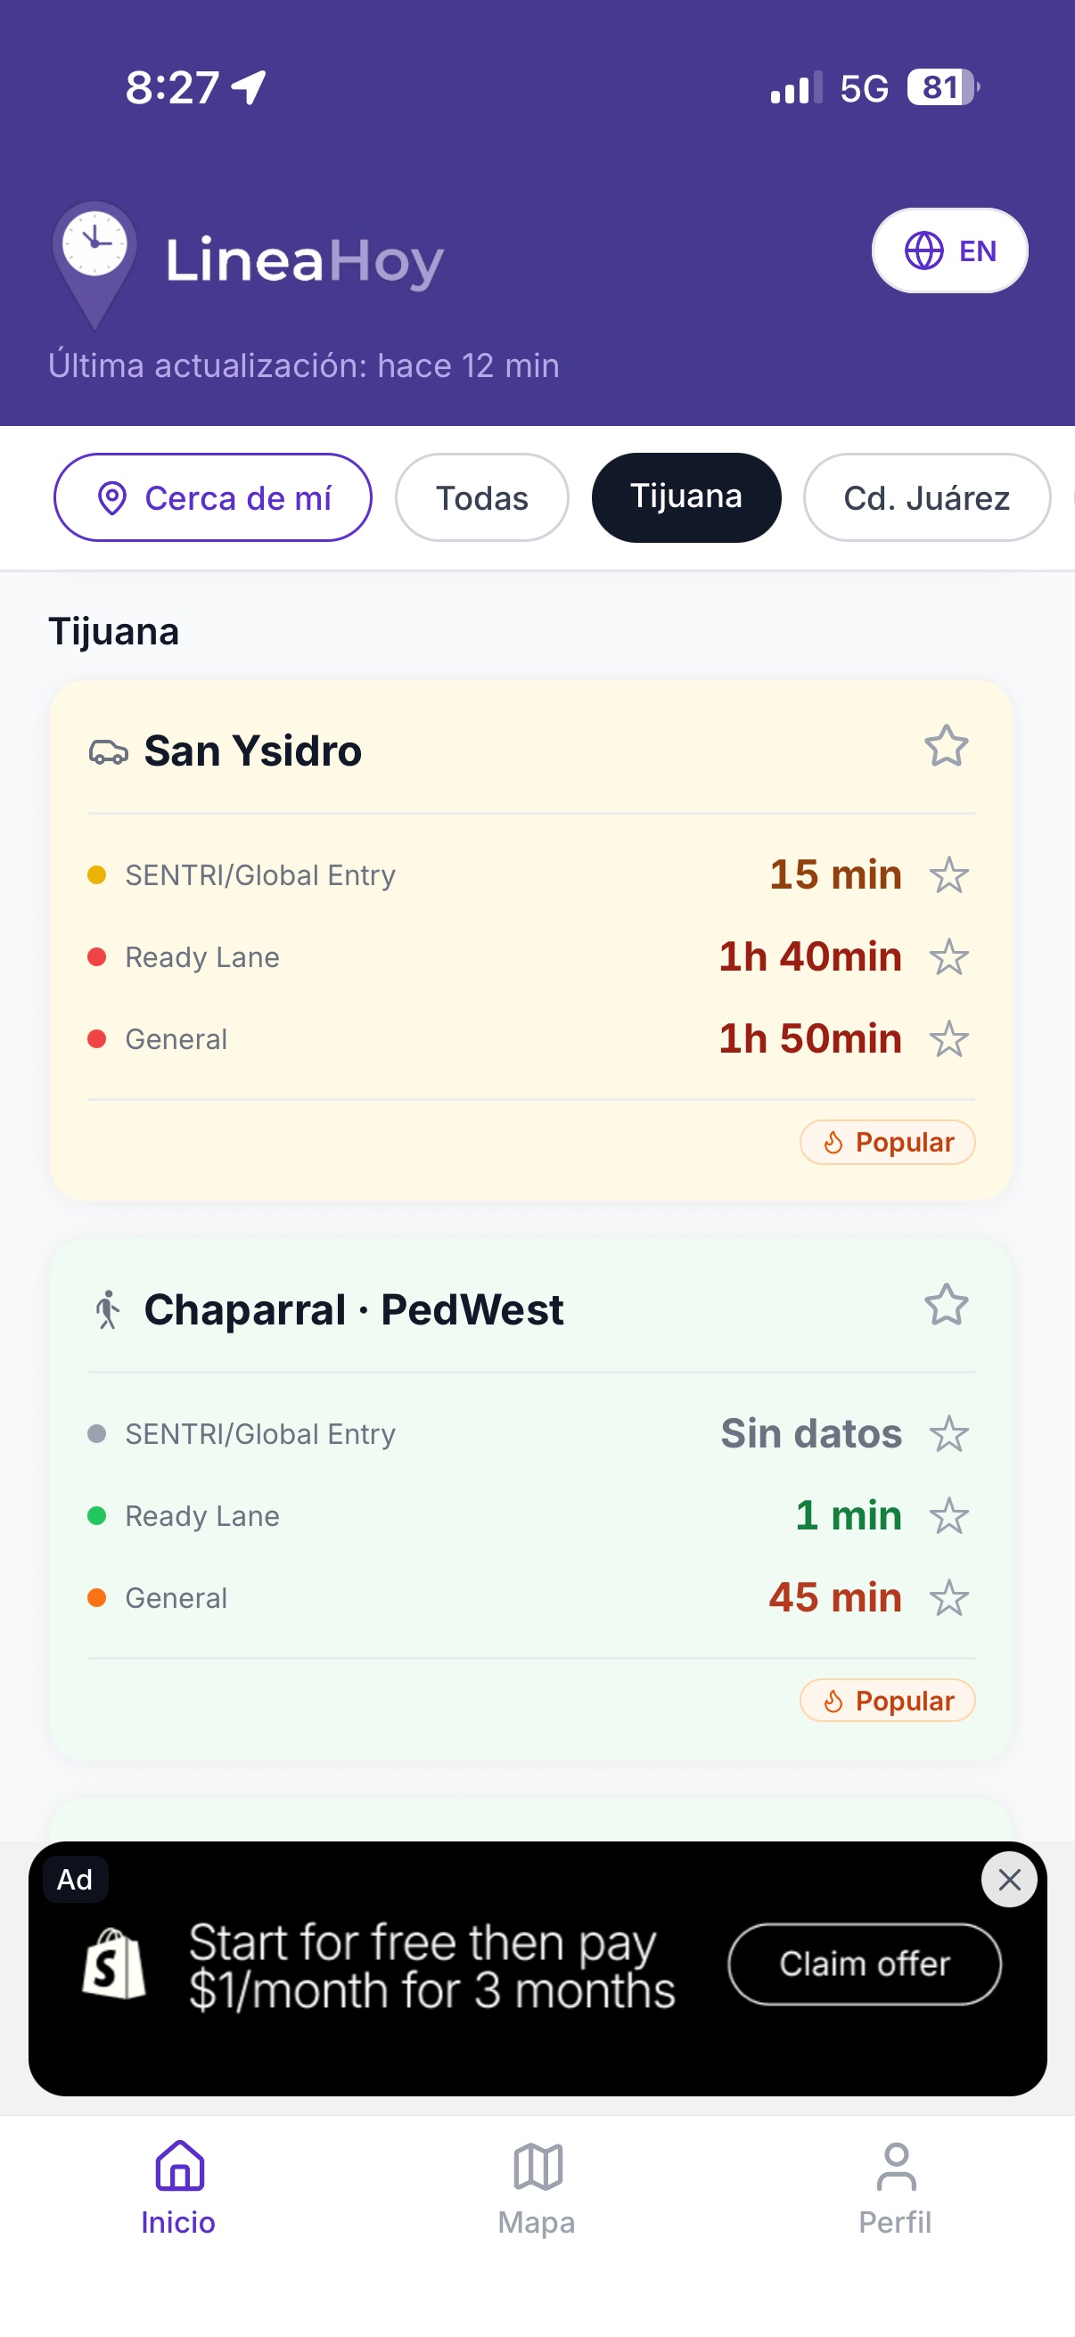Image resolution: width=1075 pixels, height=2337 pixels.
Task: Tap the Claim offer button
Action: pos(865,1964)
